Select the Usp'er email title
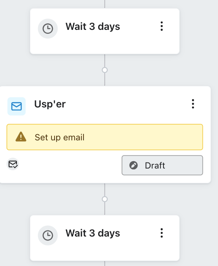Screen dimensions: 218x266 pos(50,104)
